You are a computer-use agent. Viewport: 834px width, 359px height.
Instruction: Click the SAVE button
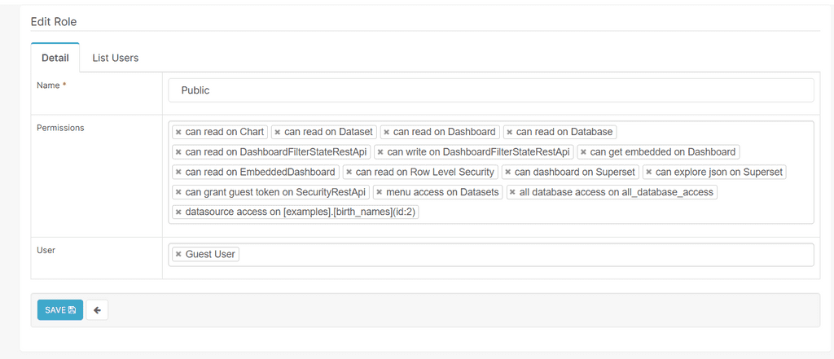60,310
